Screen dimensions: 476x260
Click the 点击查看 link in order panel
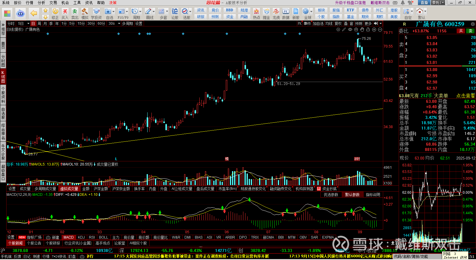click(465, 96)
